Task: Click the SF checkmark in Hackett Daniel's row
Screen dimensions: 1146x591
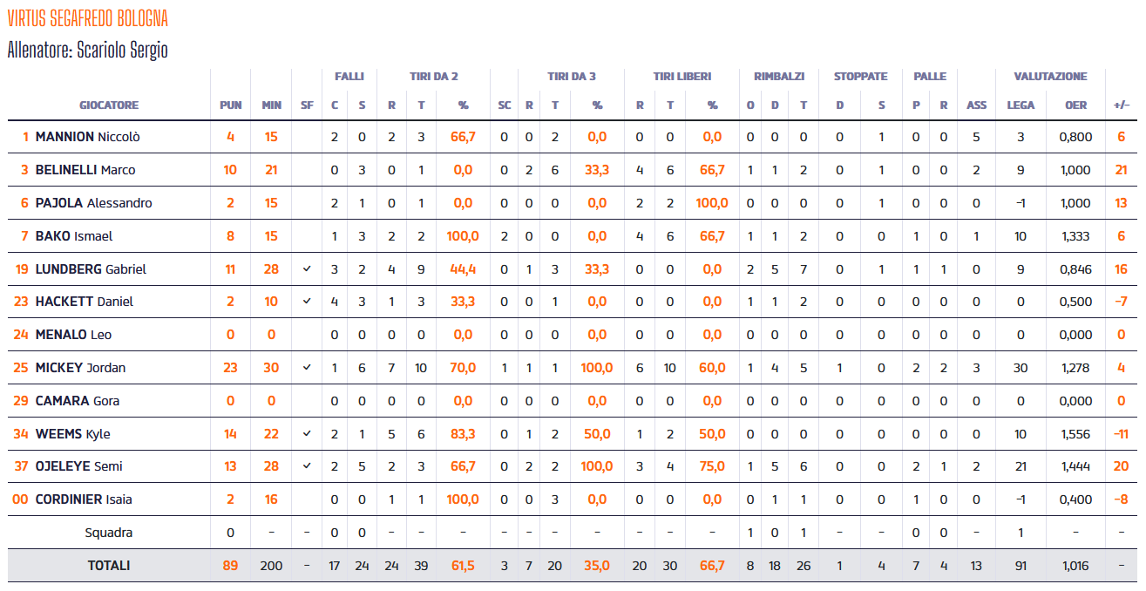Action: 306,302
